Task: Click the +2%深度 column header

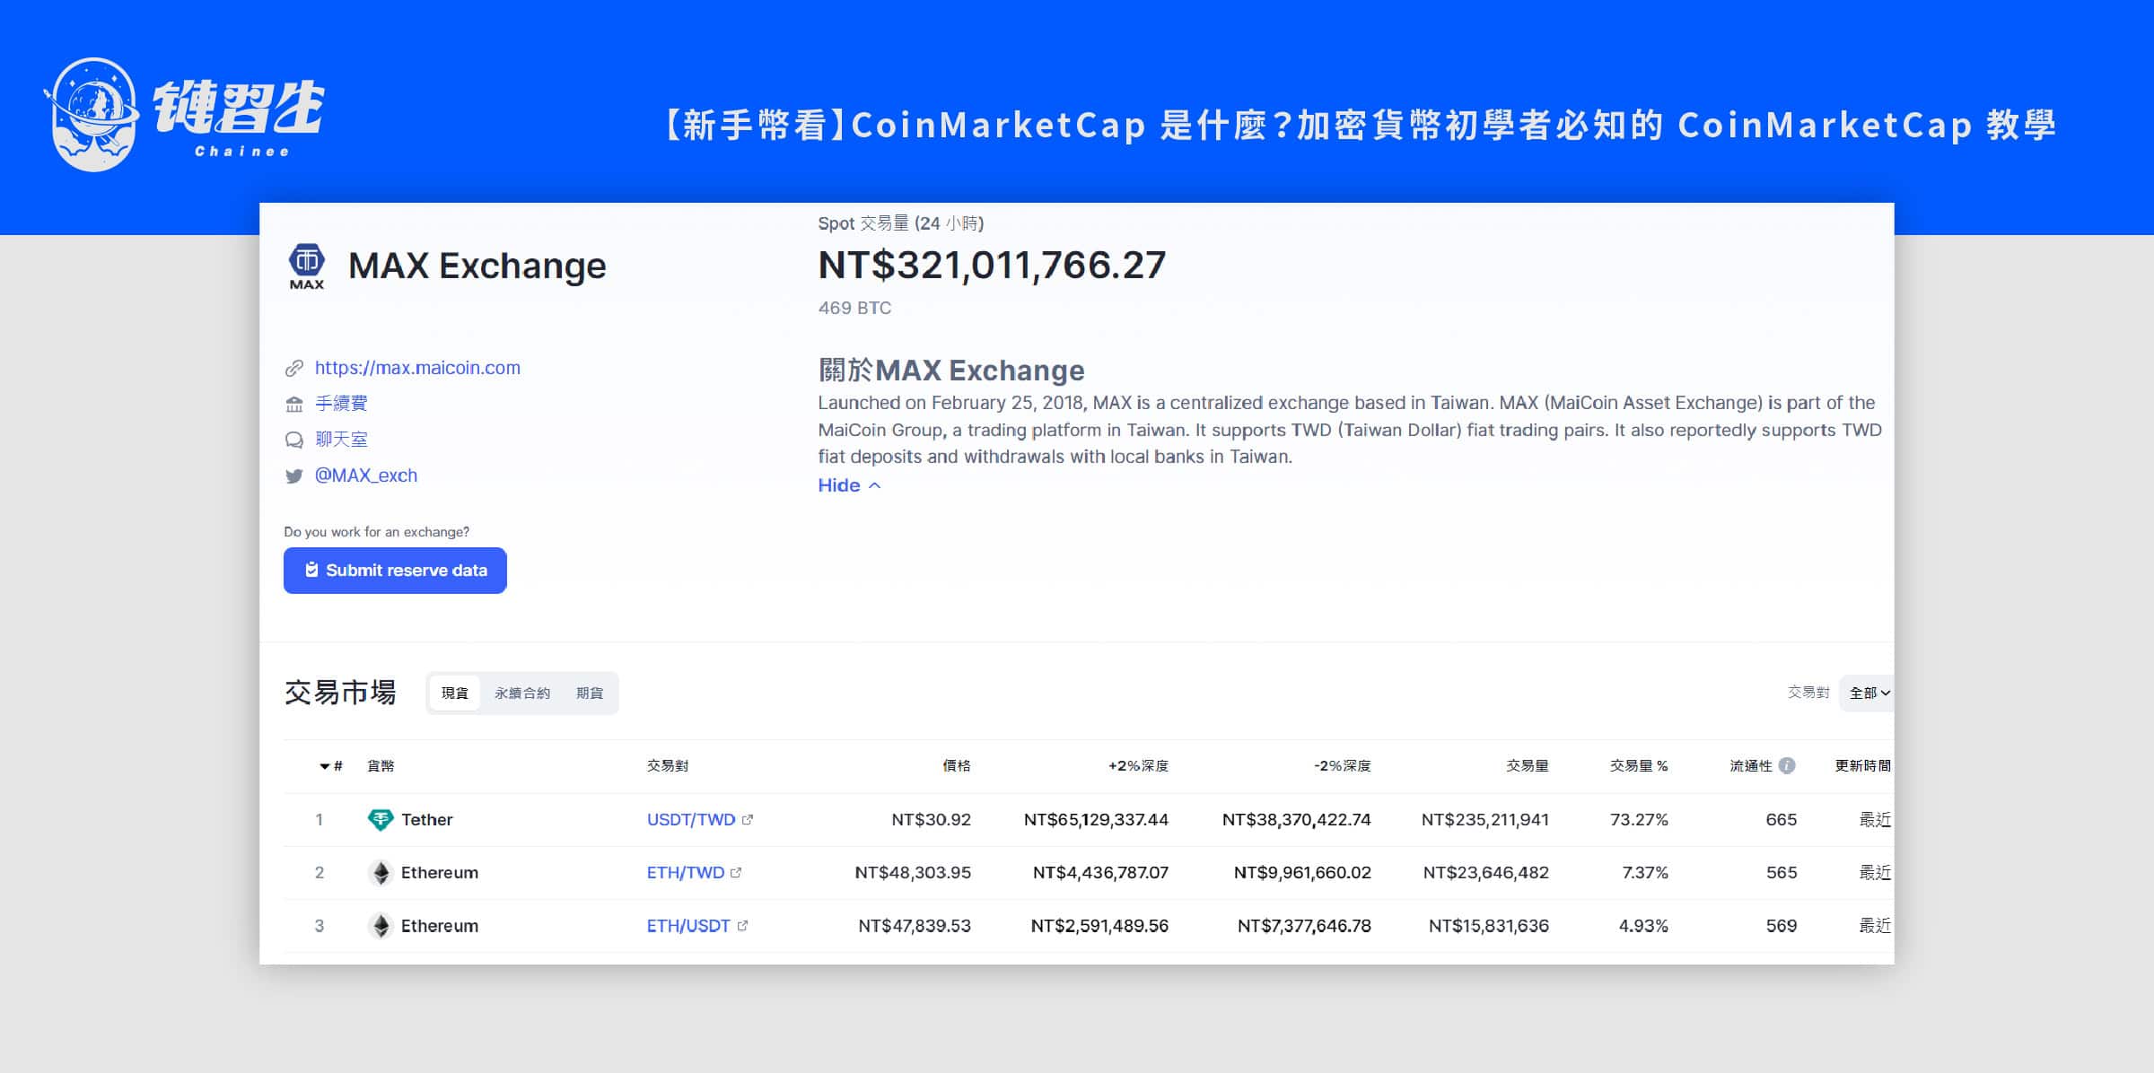Action: (x=1138, y=765)
